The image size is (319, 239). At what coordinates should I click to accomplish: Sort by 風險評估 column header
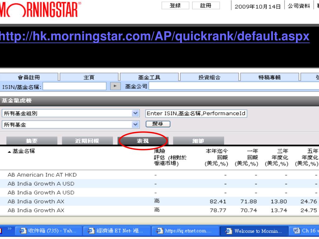[x=170, y=157]
